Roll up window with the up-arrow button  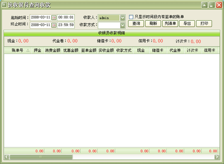click(205, 5)
